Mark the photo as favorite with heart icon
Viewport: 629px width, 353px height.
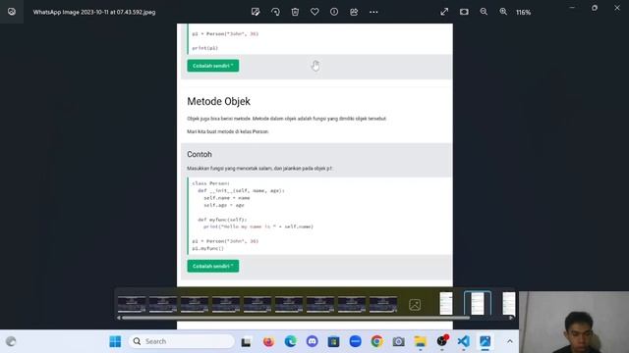[x=314, y=12]
